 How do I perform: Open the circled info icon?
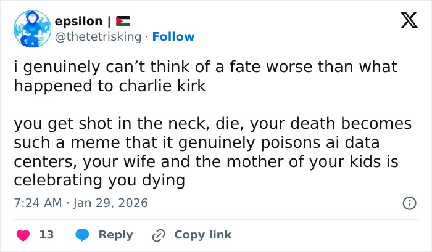point(408,203)
